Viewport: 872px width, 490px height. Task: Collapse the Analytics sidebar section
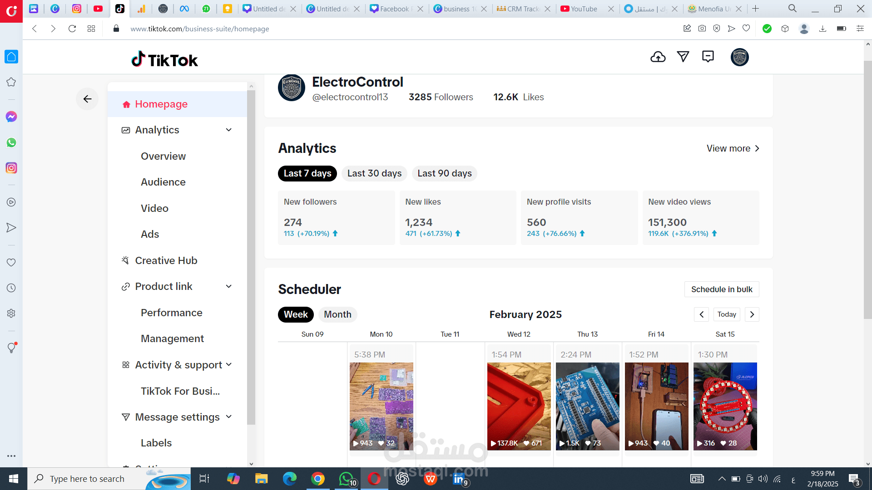[x=228, y=130]
